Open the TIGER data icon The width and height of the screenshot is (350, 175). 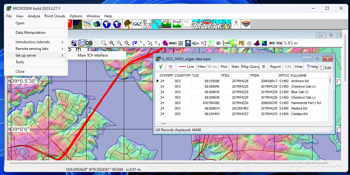pyautogui.click(x=127, y=24)
